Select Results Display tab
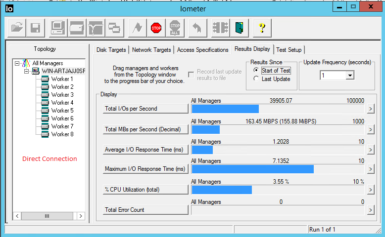385x237 pixels. coord(252,49)
